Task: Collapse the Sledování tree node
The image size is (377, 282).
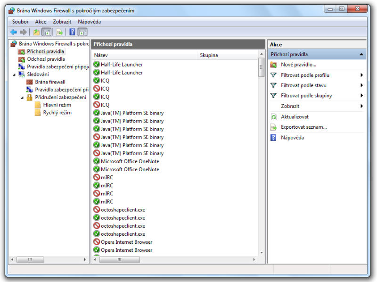Action: [14, 75]
